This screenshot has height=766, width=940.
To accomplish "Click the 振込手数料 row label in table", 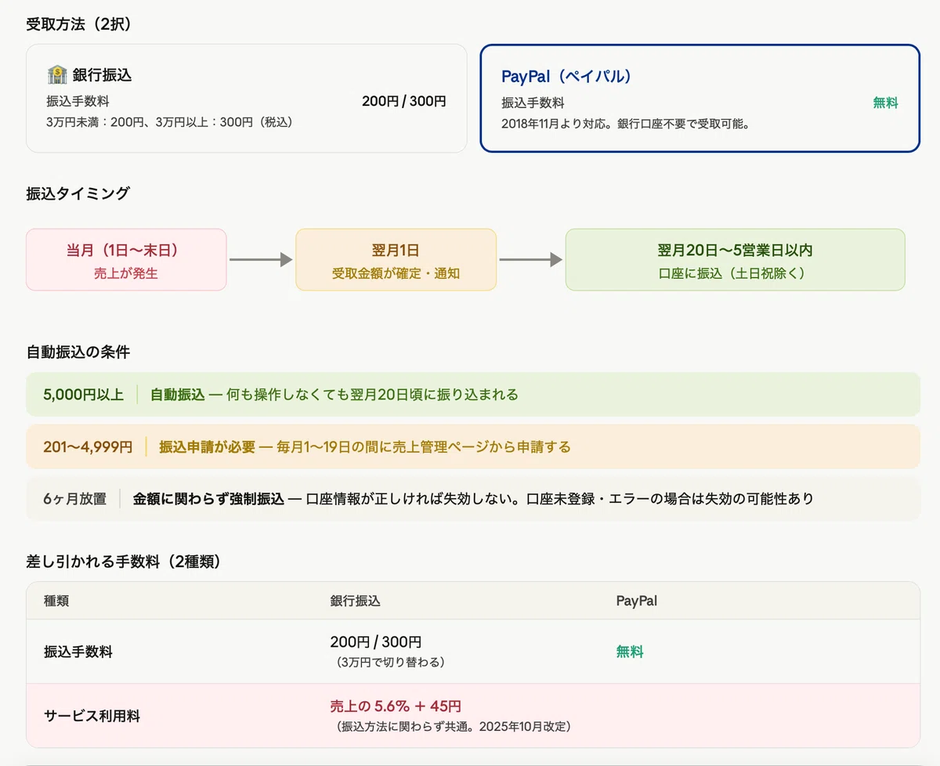I will 78,652.
